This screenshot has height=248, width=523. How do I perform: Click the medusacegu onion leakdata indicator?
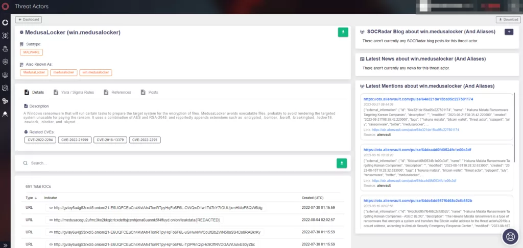(x=137, y=220)
